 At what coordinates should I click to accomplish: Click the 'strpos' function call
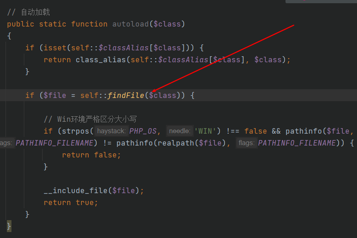(x=75, y=131)
